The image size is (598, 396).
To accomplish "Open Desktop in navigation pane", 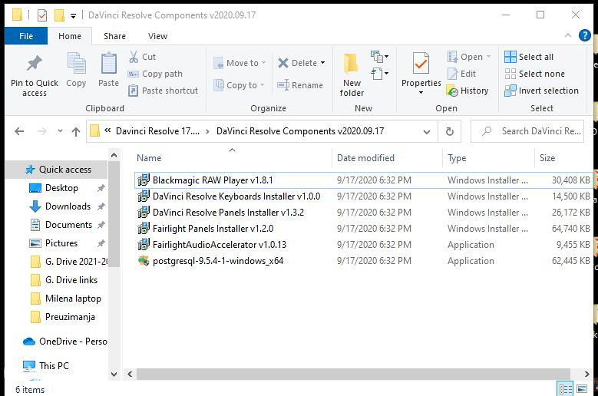I will pyautogui.click(x=61, y=188).
